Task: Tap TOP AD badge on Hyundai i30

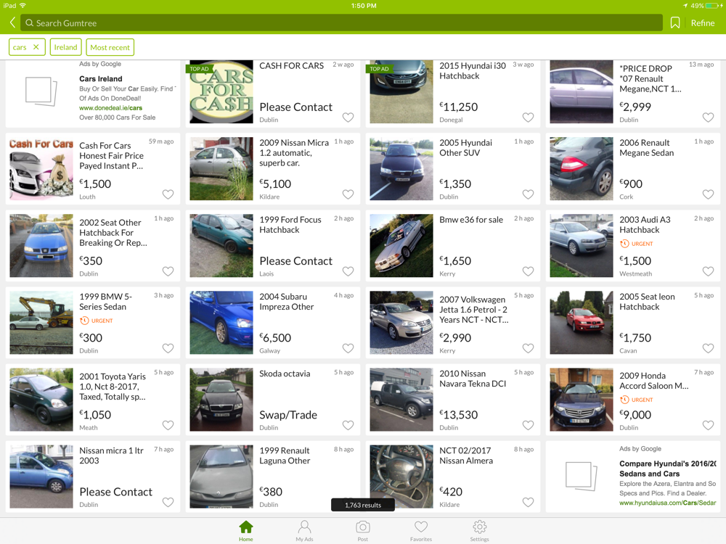Action: pos(379,69)
